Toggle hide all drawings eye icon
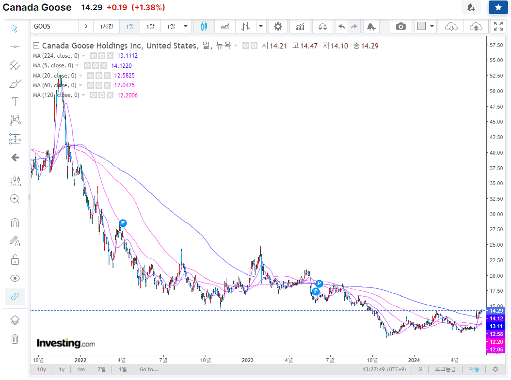511x380 pixels. 15,278
